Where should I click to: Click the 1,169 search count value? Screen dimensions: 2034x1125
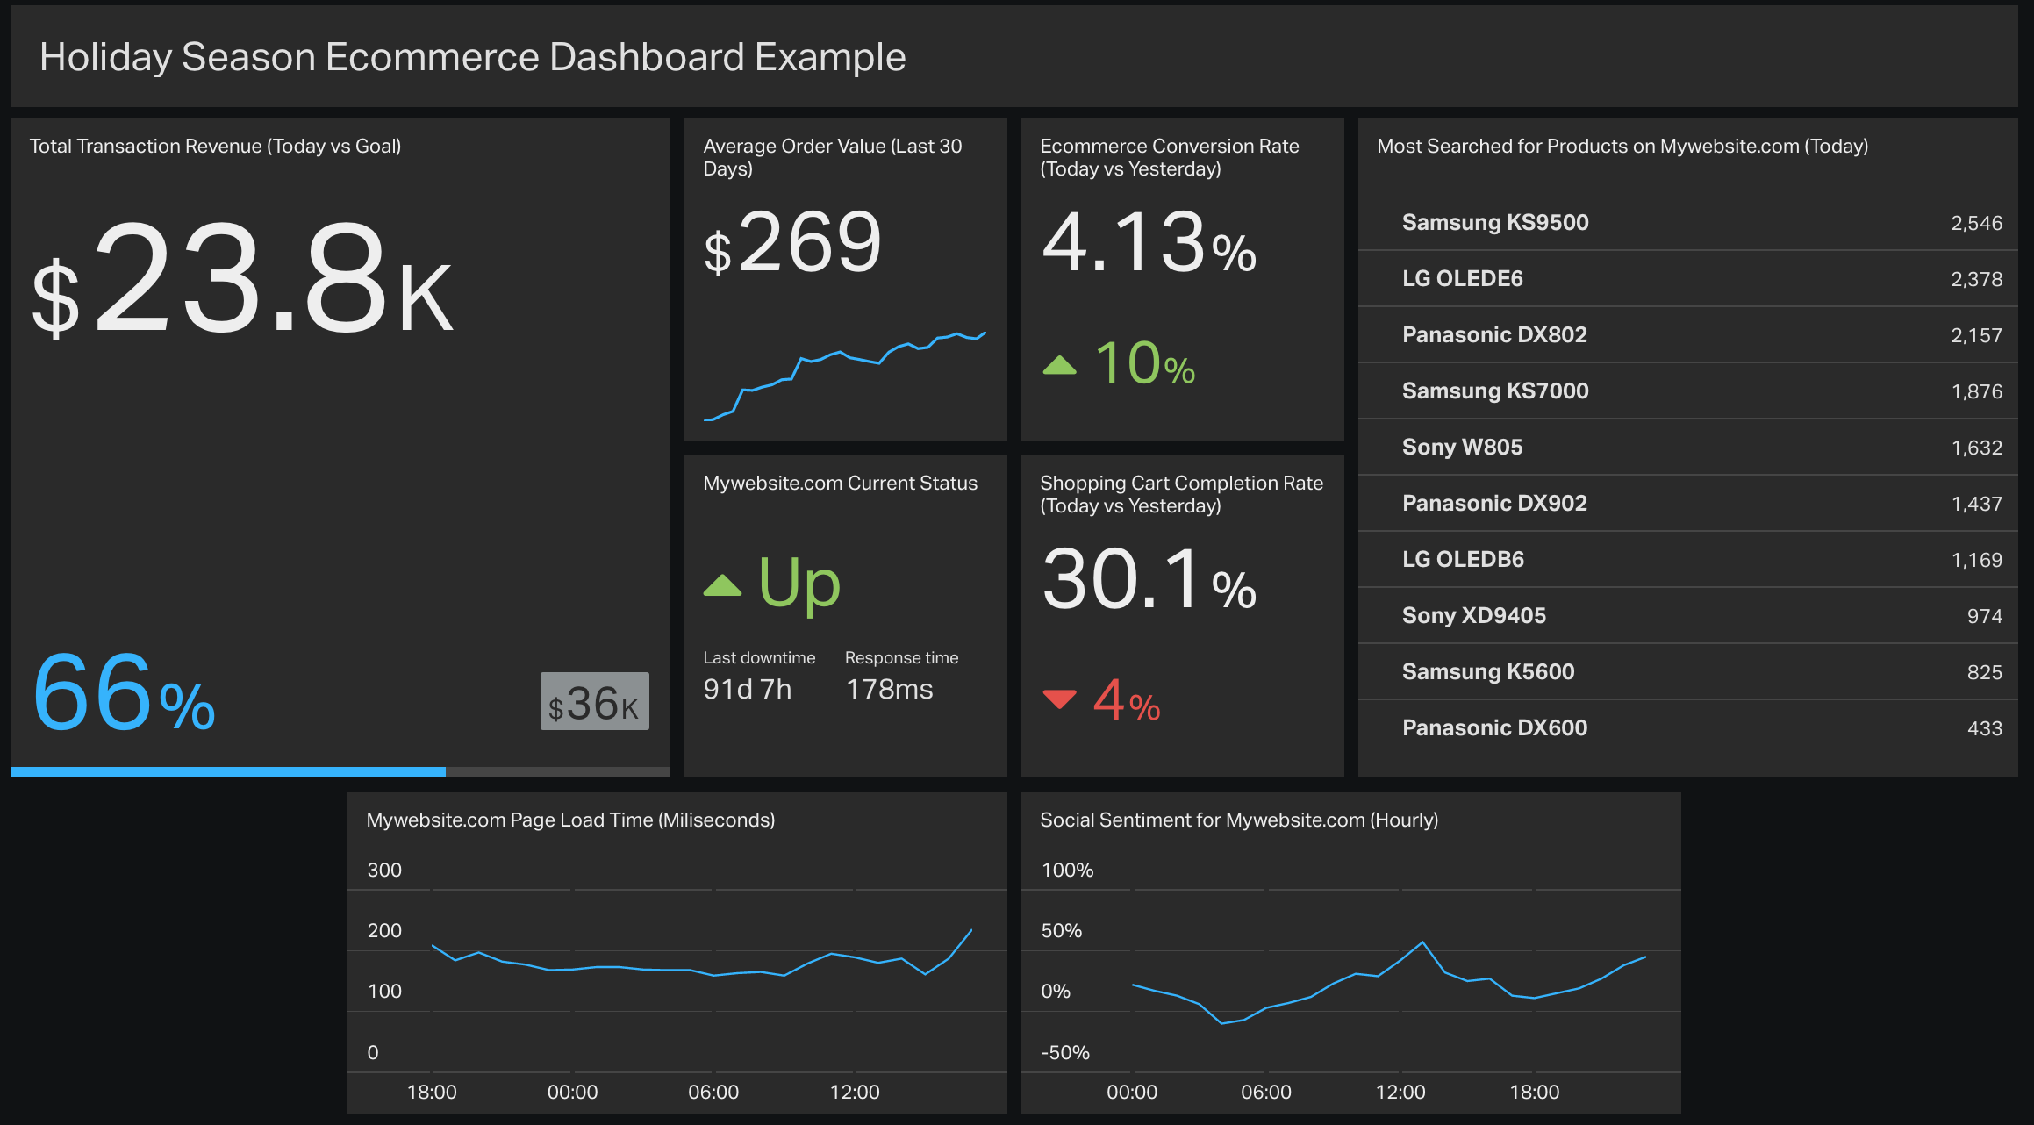[1976, 561]
